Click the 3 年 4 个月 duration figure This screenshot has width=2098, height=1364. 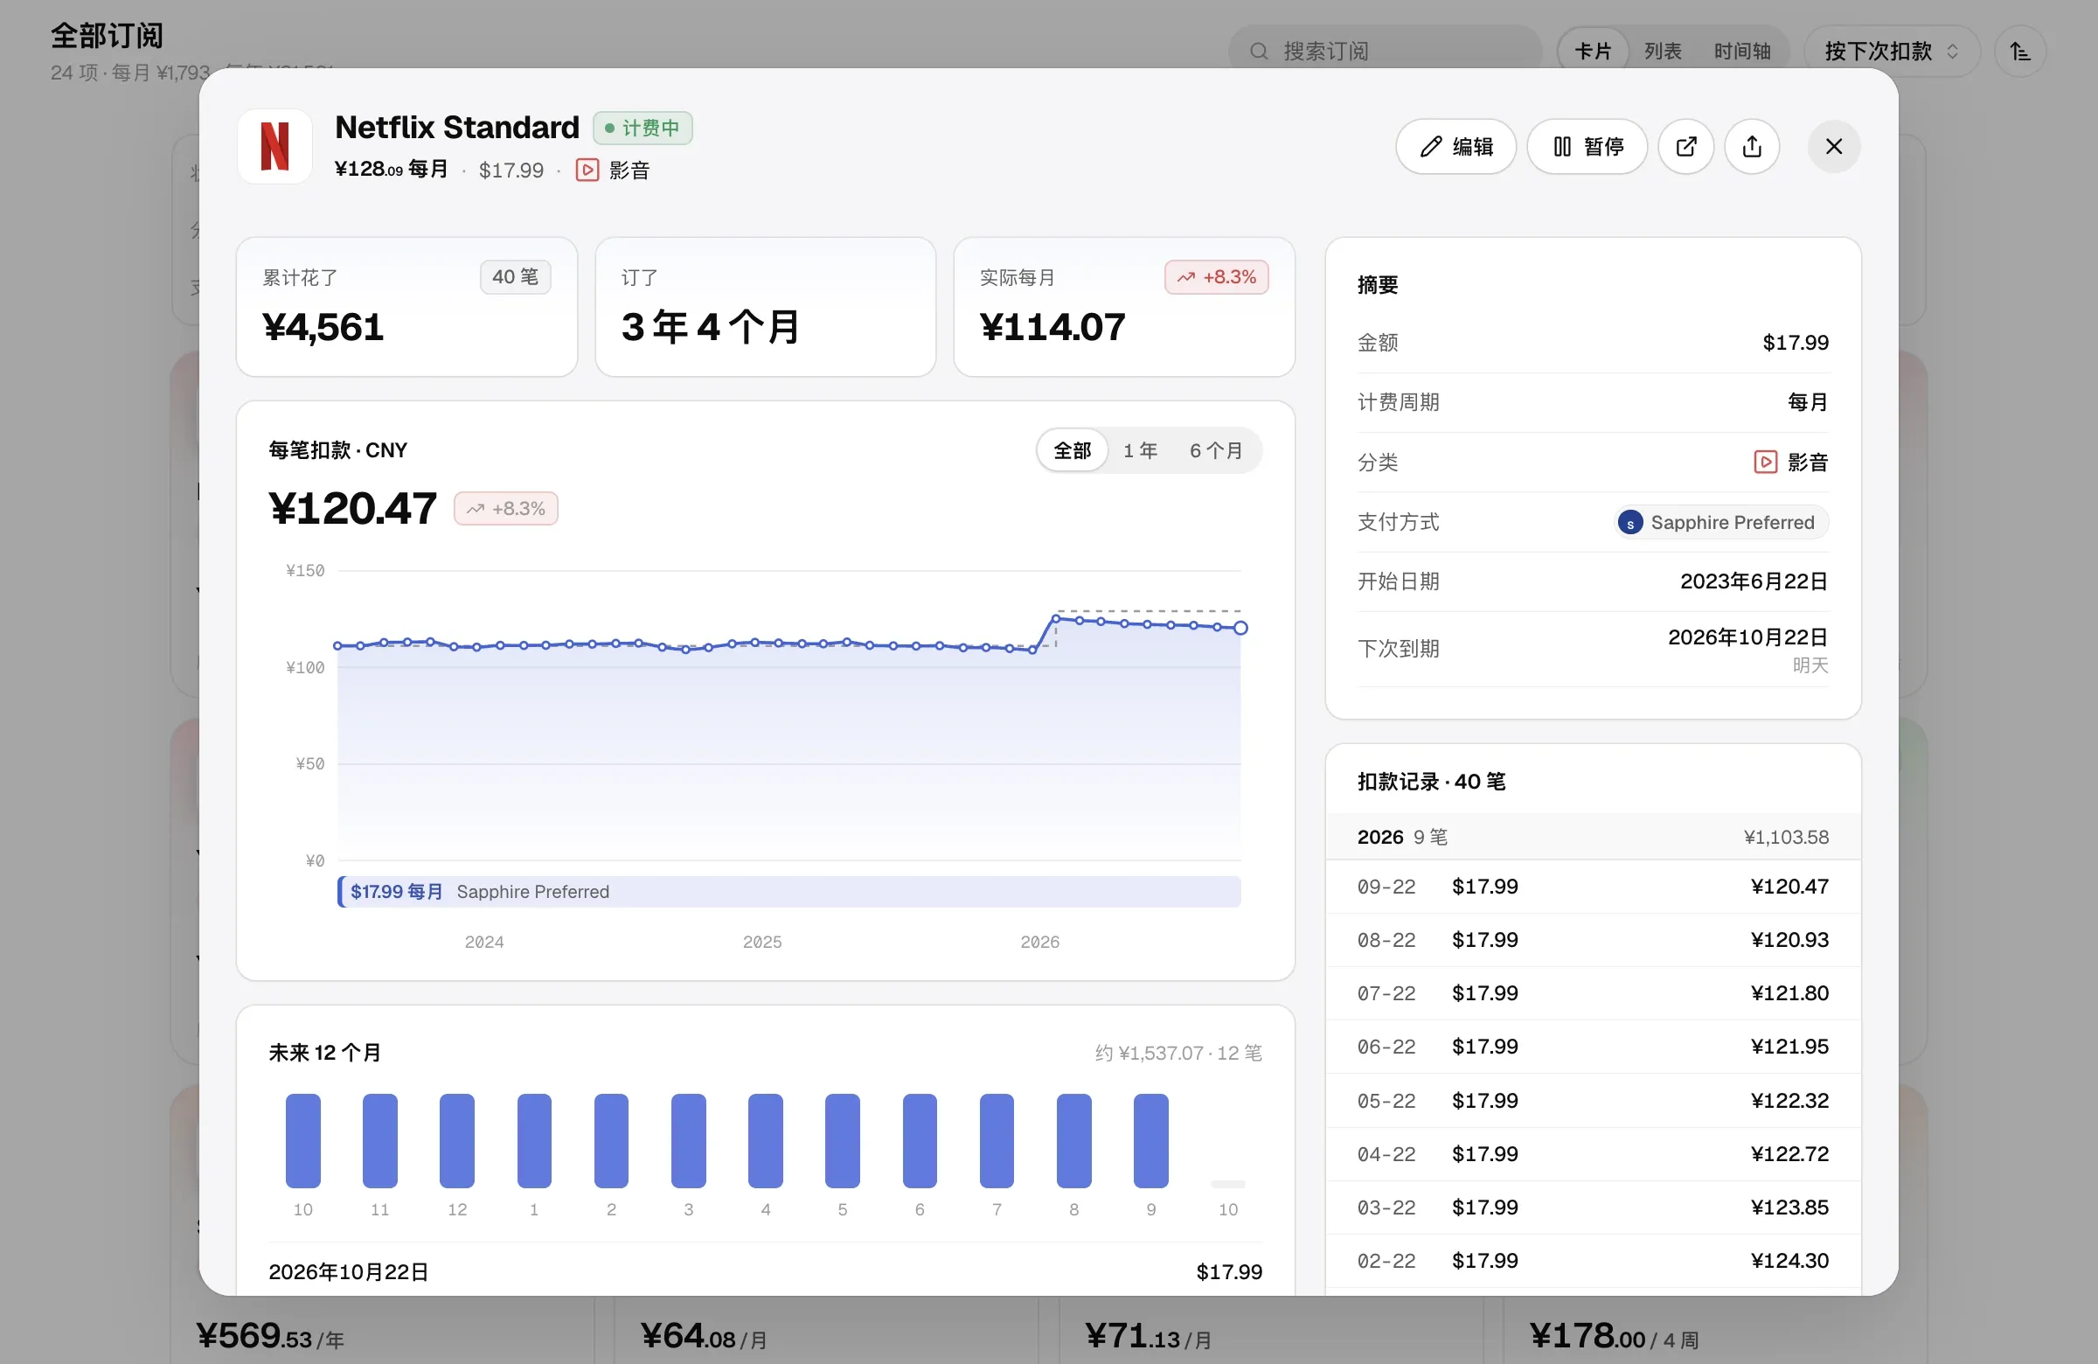click(x=711, y=328)
